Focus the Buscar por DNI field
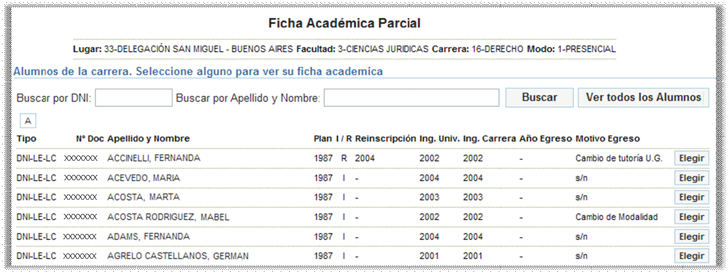Viewport: 728px width, 274px height. click(134, 97)
